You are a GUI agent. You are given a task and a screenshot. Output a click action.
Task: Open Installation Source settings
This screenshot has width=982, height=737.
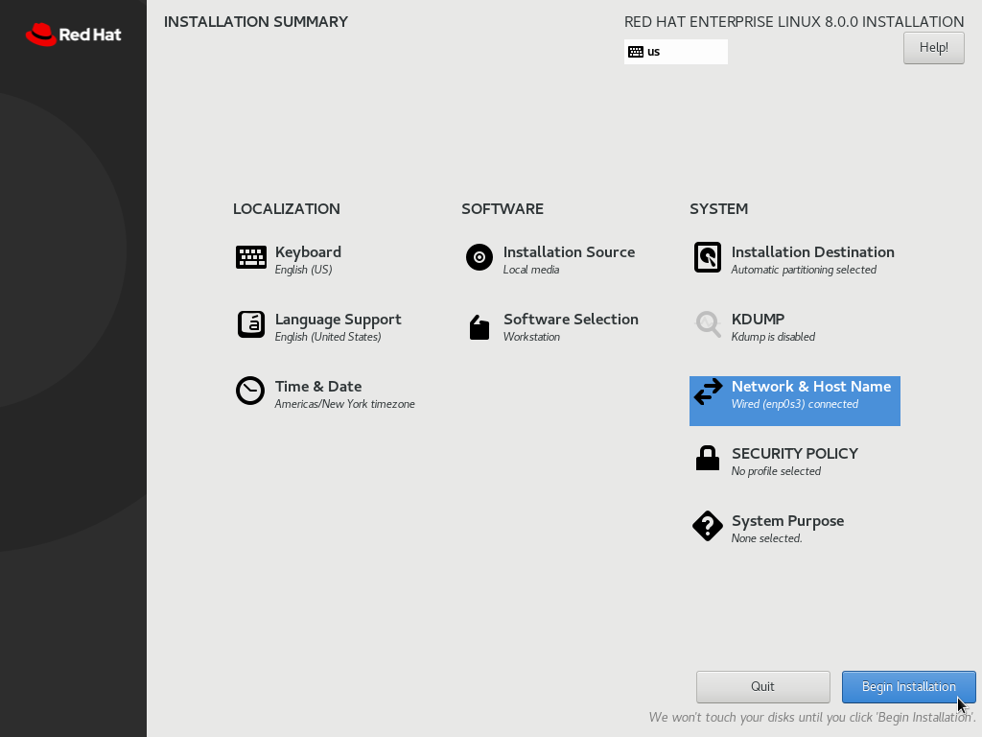(569, 252)
